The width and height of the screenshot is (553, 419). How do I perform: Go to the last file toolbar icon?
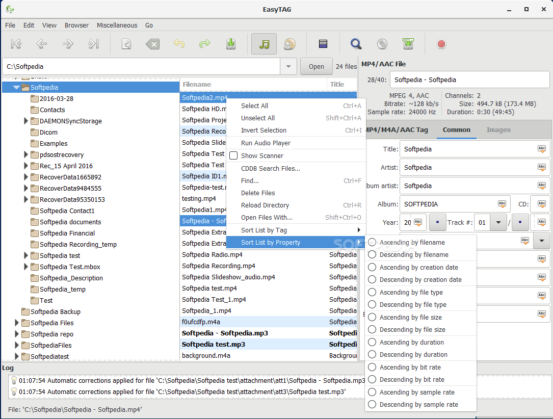point(93,44)
